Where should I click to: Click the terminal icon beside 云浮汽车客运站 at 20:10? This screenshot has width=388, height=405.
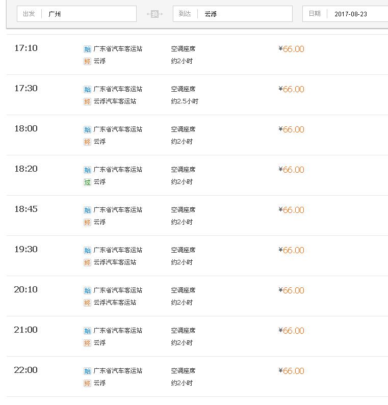tap(87, 303)
